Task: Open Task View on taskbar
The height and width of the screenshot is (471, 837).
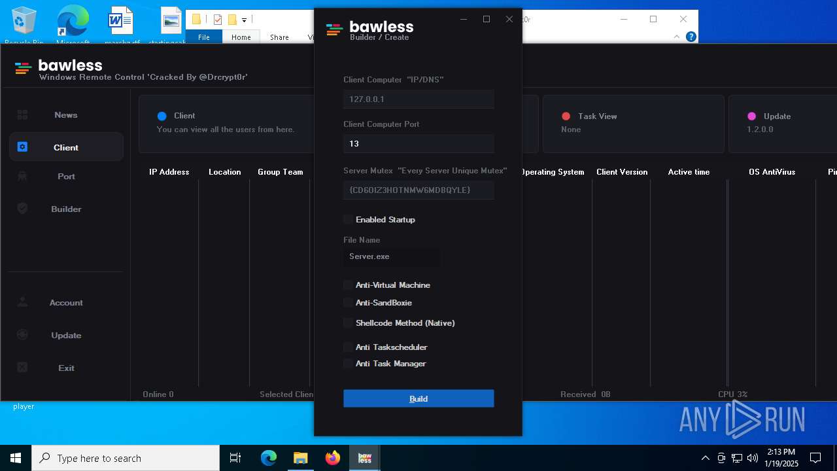Action: click(235, 458)
